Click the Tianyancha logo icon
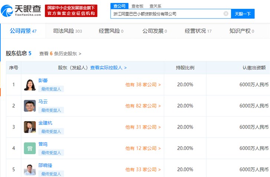 coord(7,10)
